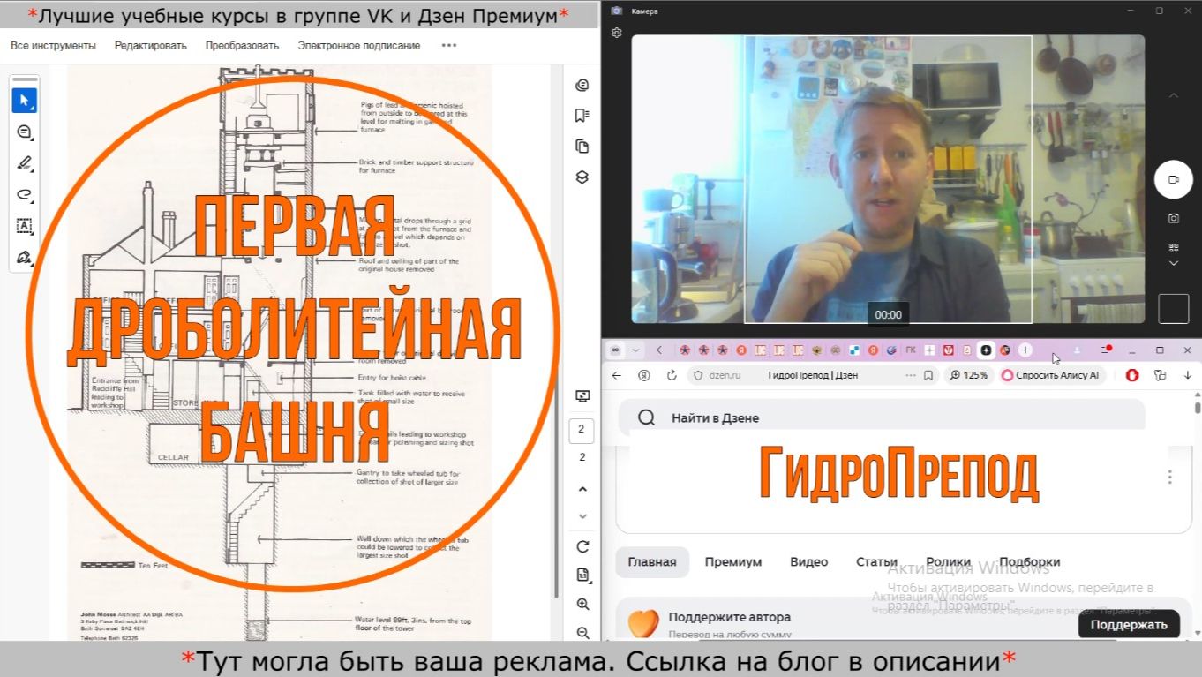Open the Преобразовать menu
The width and height of the screenshot is (1202, 677).
[242, 45]
